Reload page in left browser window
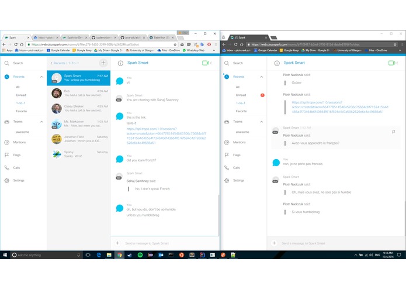This screenshot has width=406, height=289. pyautogui.click(x=16, y=44)
